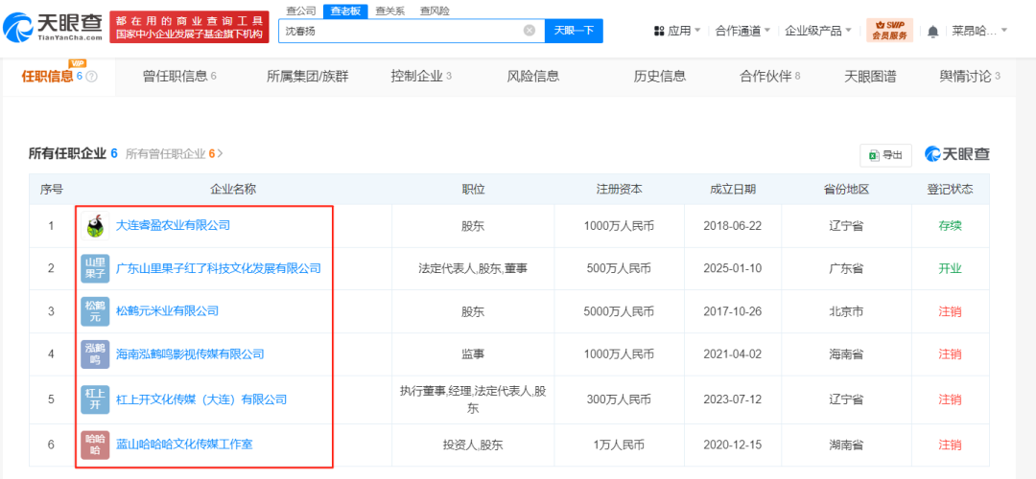Click the 应用 grid icon
The height and width of the screenshot is (479, 1036).
(x=658, y=31)
